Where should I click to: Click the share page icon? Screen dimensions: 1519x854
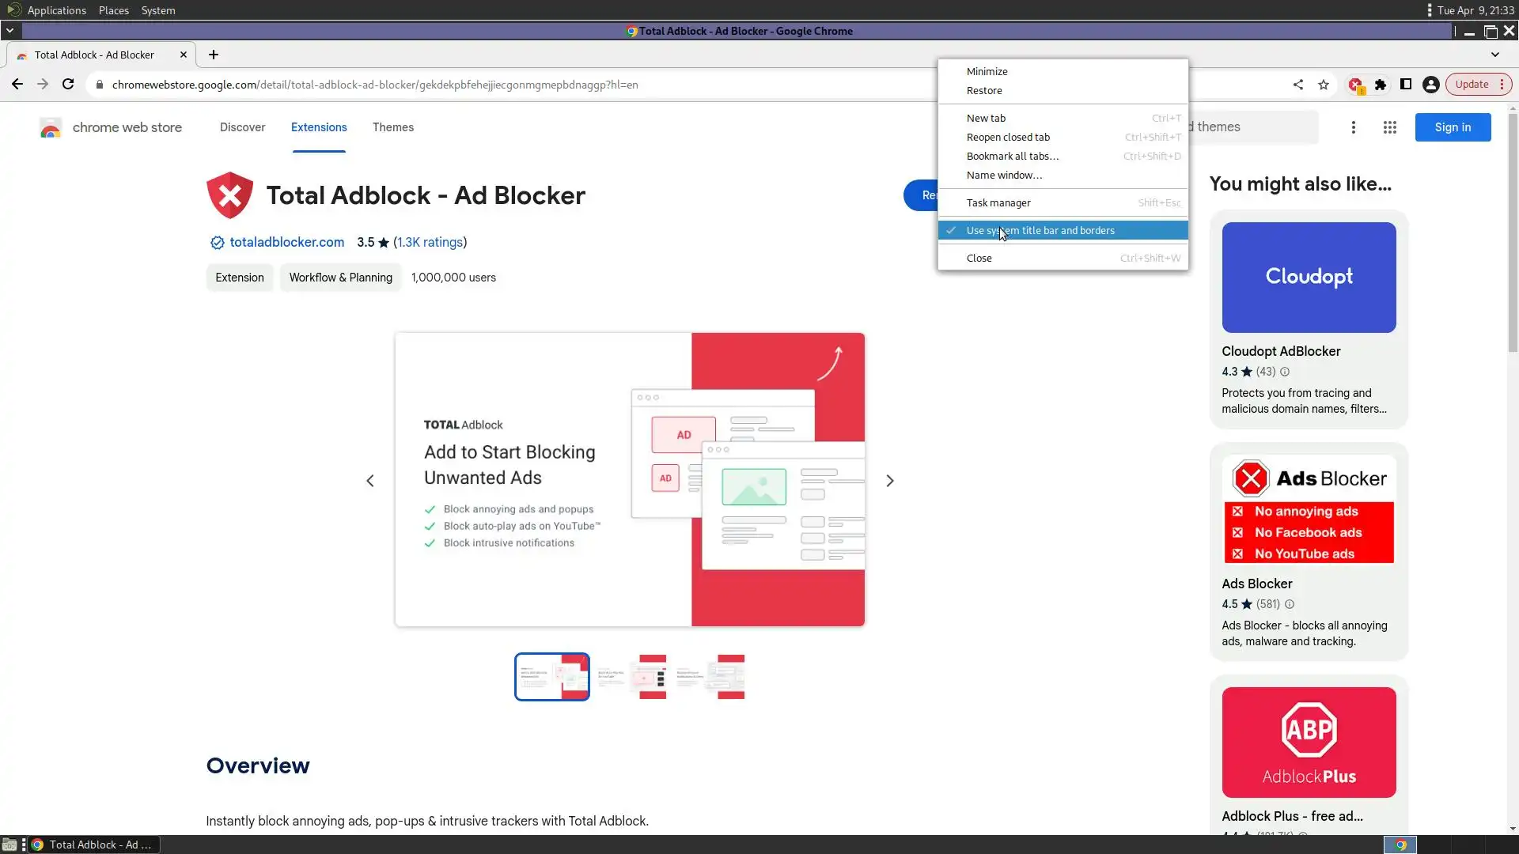click(x=1298, y=85)
